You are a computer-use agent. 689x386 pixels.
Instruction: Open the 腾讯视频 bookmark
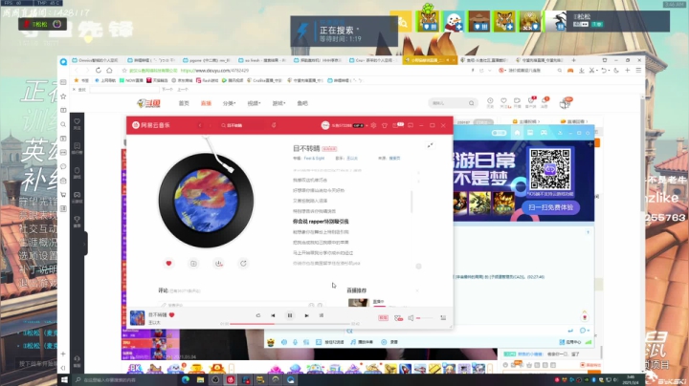tap(233, 80)
